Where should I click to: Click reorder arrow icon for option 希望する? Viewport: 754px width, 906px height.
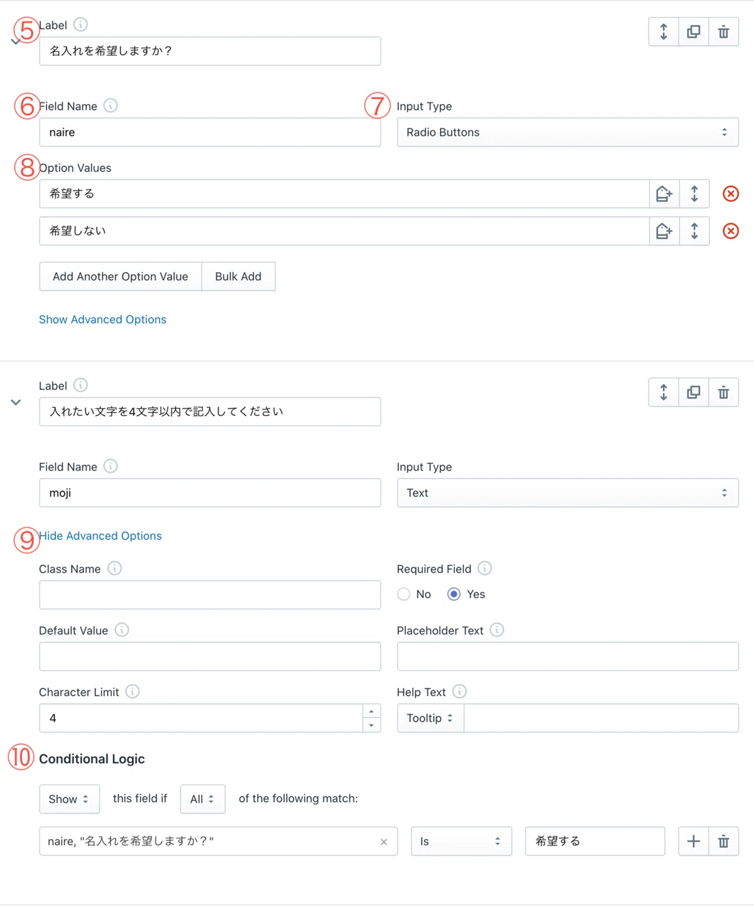[694, 194]
